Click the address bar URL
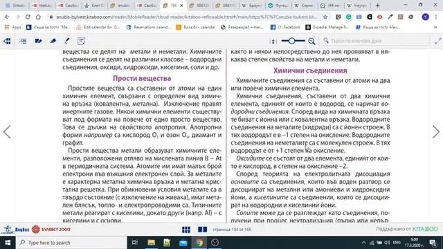This screenshot has height=249, width=443. point(186,17)
